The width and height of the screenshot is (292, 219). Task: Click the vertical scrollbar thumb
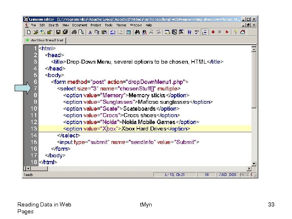pyautogui.click(x=253, y=80)
